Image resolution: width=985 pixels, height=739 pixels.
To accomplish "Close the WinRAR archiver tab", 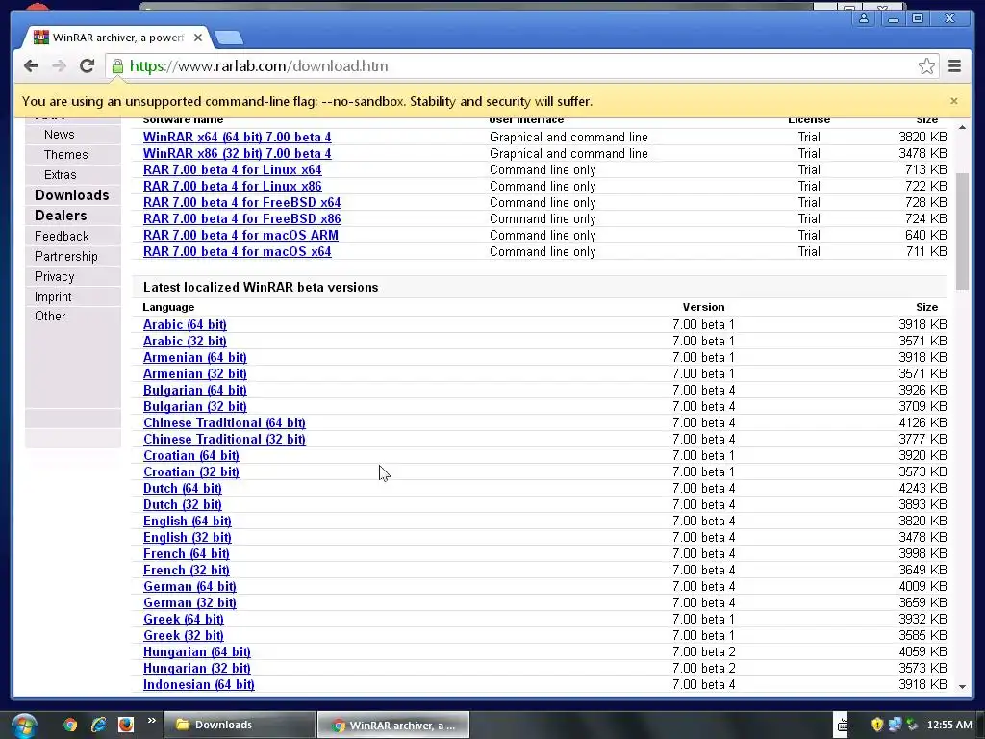I will 198,38.
